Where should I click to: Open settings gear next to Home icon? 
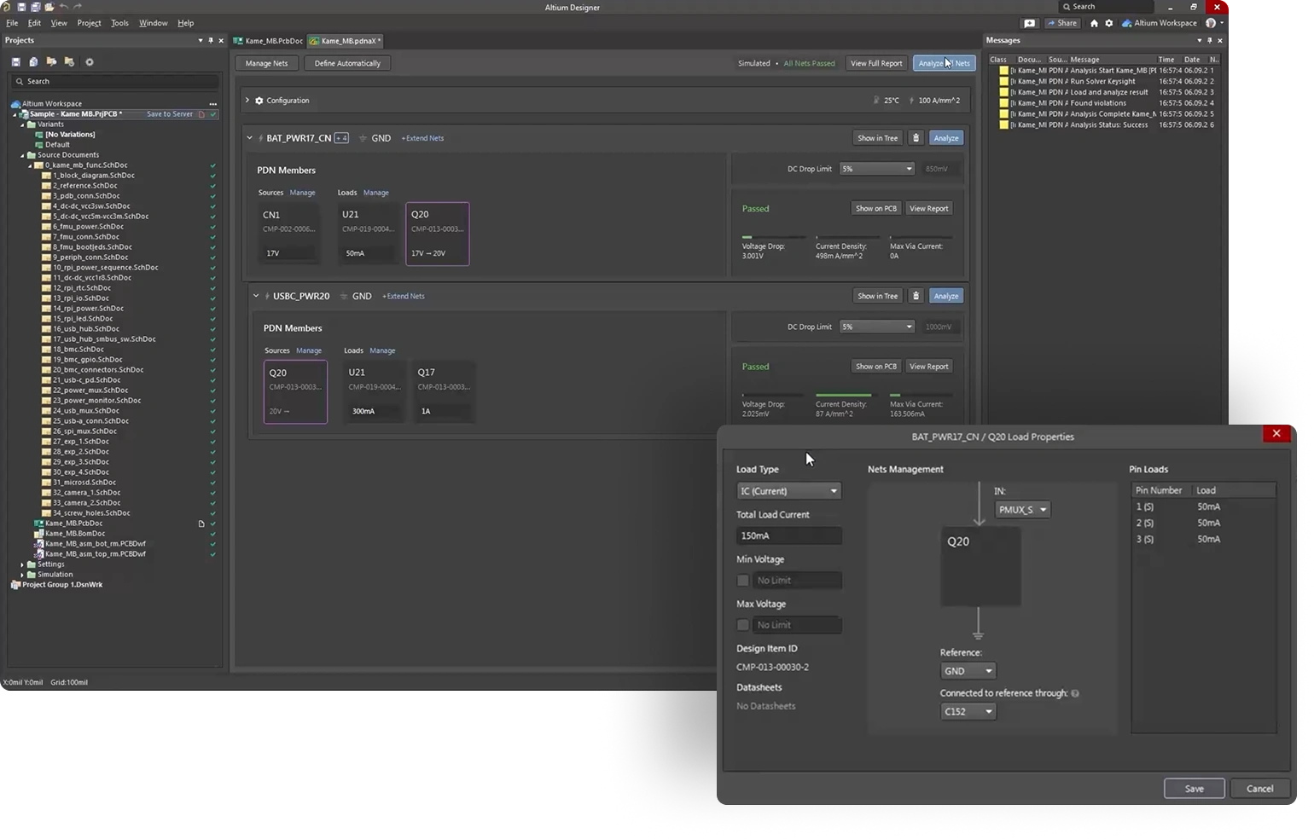[1109, 23]
